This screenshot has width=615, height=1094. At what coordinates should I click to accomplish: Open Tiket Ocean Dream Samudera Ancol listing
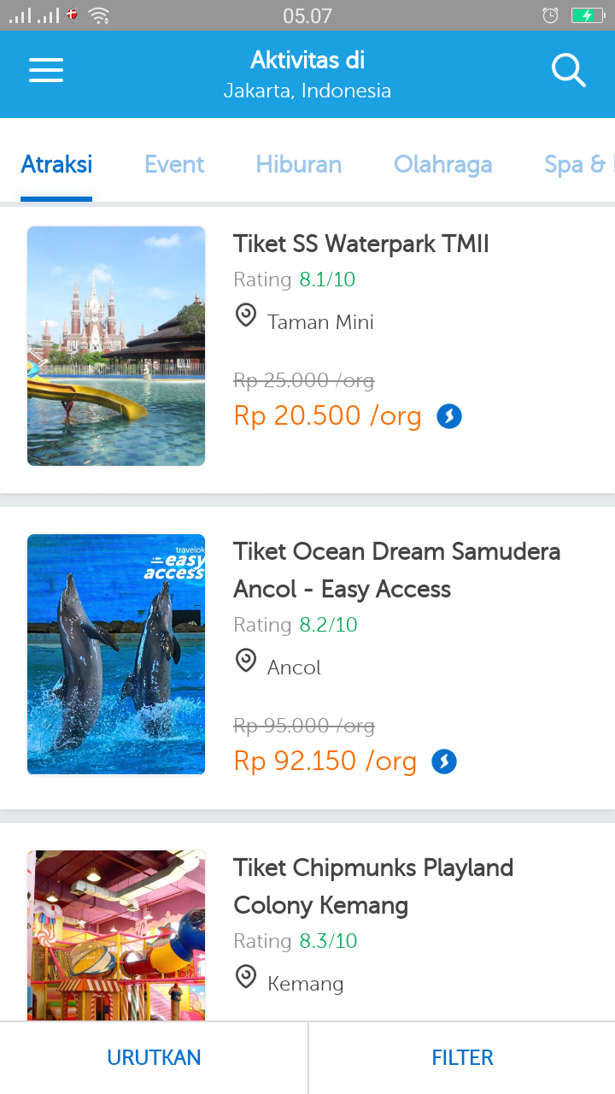pyautogui.click(x=396, y=570)
